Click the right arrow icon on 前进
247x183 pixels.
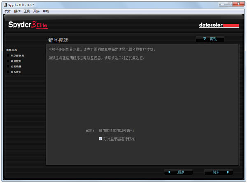point(227,172)
